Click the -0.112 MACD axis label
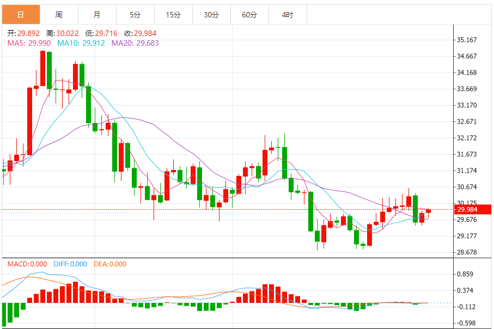This screenshot has height=329, width=494. click(466, 307)
